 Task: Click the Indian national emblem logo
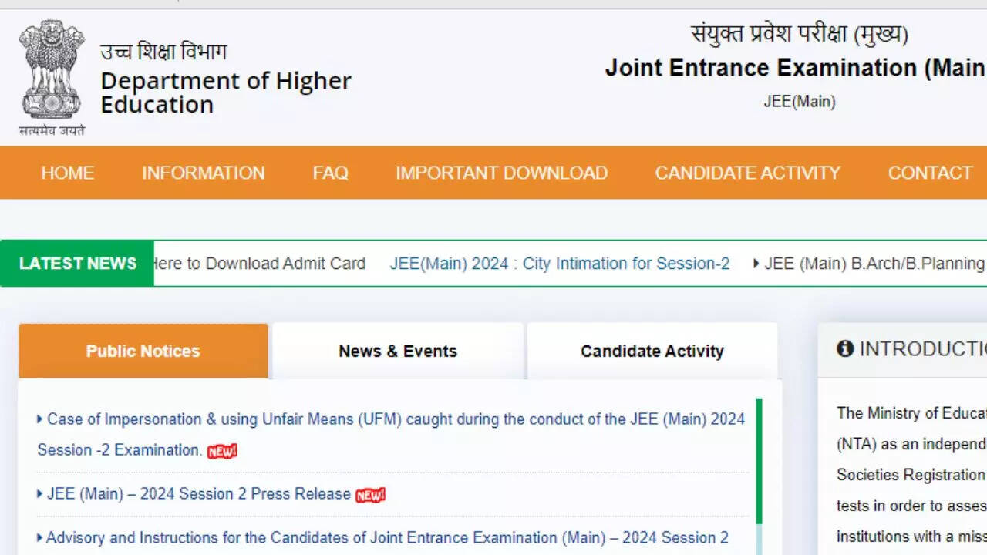pos(52,71)
